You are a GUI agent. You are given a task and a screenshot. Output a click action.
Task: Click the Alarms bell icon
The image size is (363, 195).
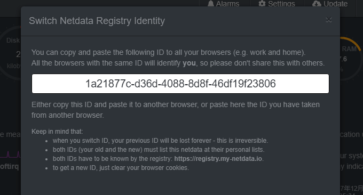[x=210, y=3]
